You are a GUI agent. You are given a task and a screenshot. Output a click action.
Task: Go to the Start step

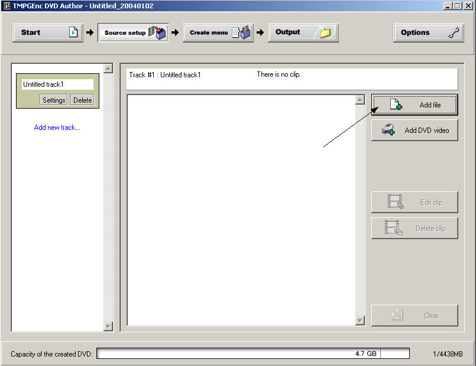tap(48, 32)
